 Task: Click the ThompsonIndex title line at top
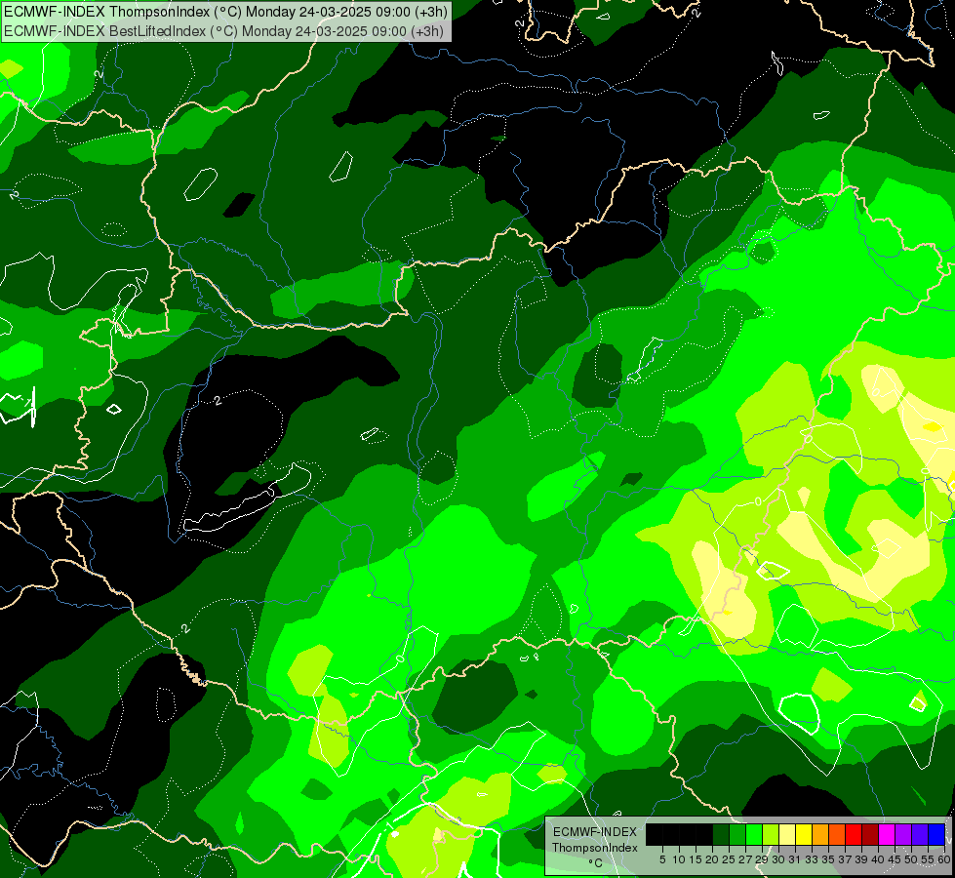(225, 11)
